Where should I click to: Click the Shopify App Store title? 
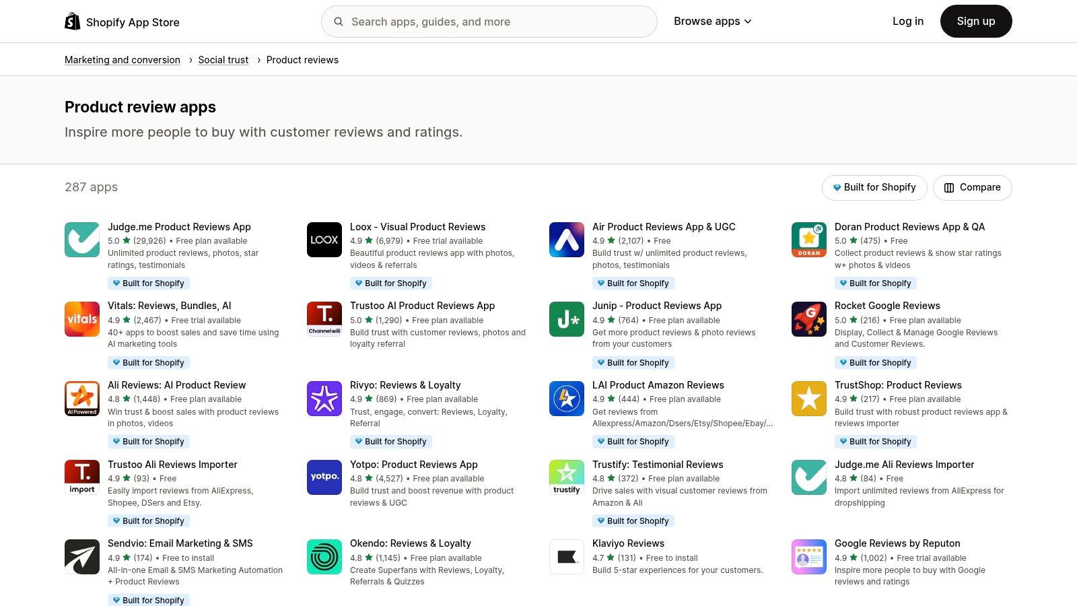(x=133, y=22)
